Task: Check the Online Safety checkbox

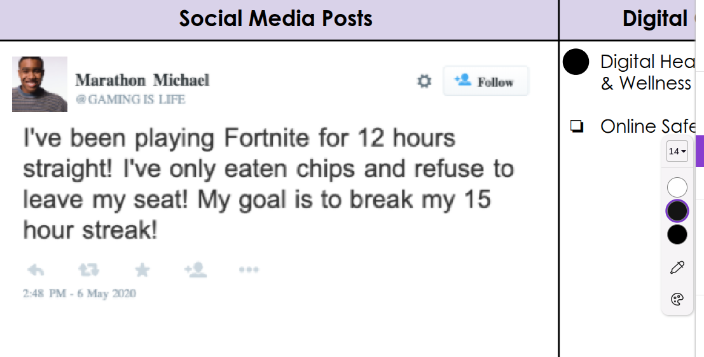Action: [577, 127]
